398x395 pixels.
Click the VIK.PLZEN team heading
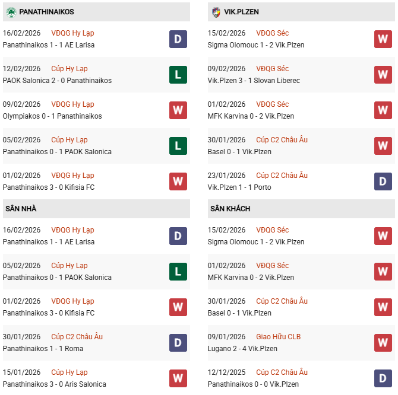pyautogui.click(x=242, y=12)
